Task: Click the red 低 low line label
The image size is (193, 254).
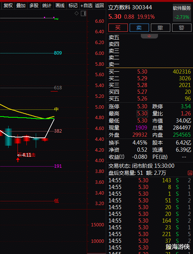Action: pyautogui.click(x=56, y=201)
